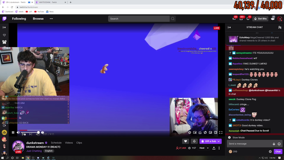Pause the stream video
The height and width of the screenshot is (160, 284).
click(x=13, y=132)
